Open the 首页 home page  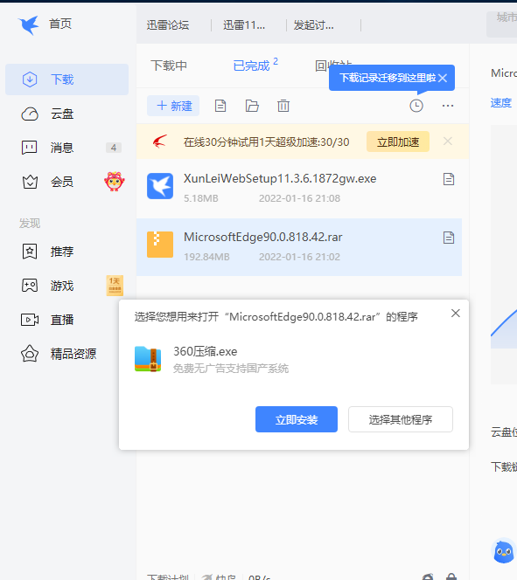click(60, 24)
